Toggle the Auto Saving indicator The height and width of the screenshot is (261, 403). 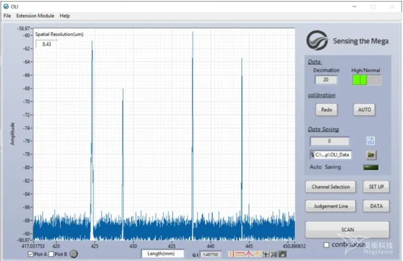[x=370, y=168]
